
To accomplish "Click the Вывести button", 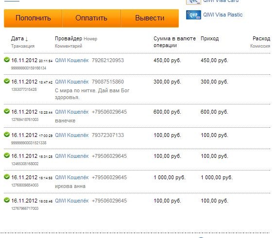I will pos(150,18).
